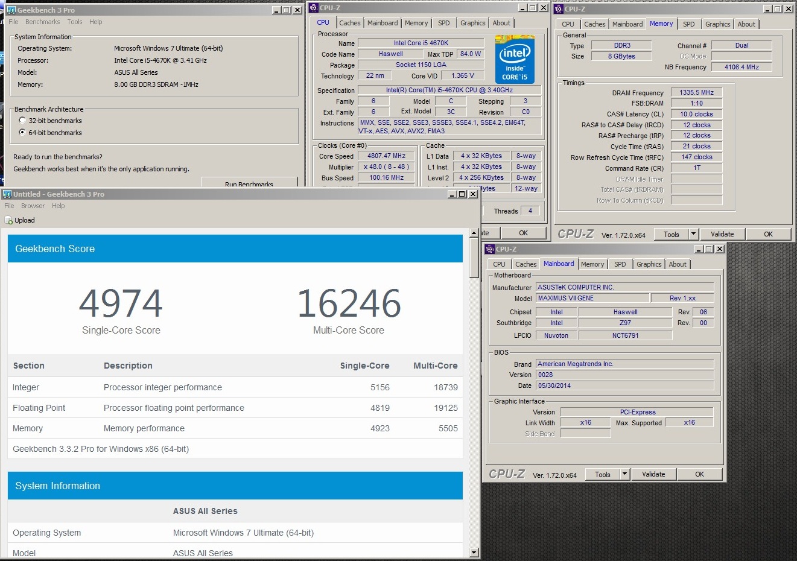This screenshot has width=797, height=561.
Task: Switch to SPD tab in CPU window
Action: click(x=444, y=23)
